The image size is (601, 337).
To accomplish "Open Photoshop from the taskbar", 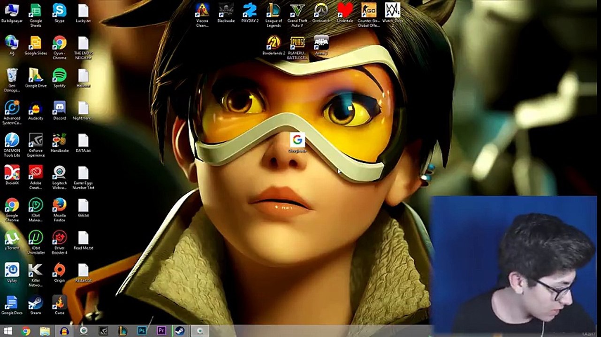I will pos(142,331).
